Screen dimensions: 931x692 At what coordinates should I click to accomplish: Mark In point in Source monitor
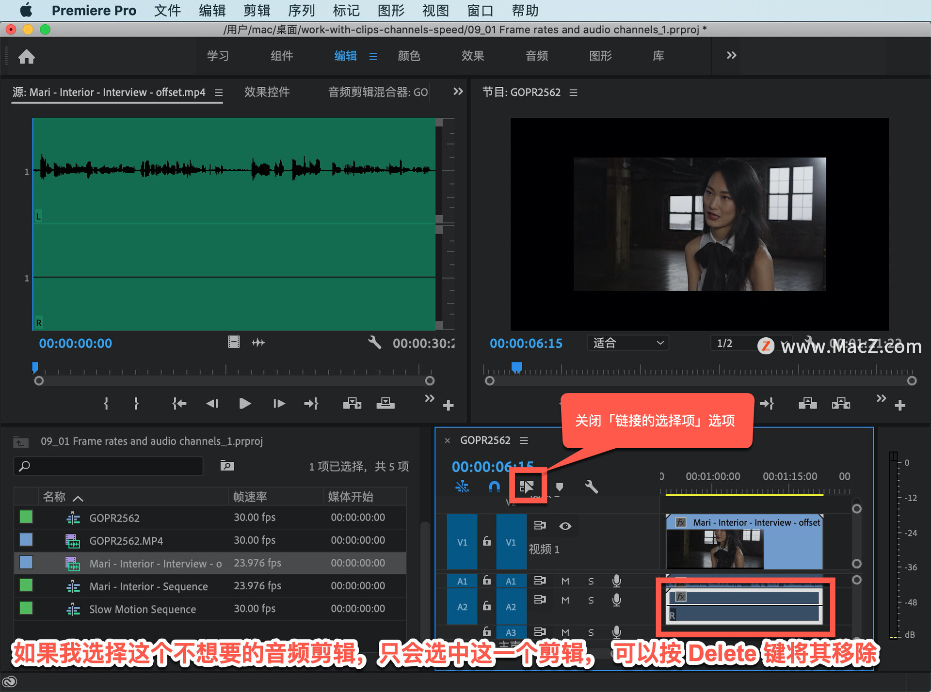coord(106,403)
